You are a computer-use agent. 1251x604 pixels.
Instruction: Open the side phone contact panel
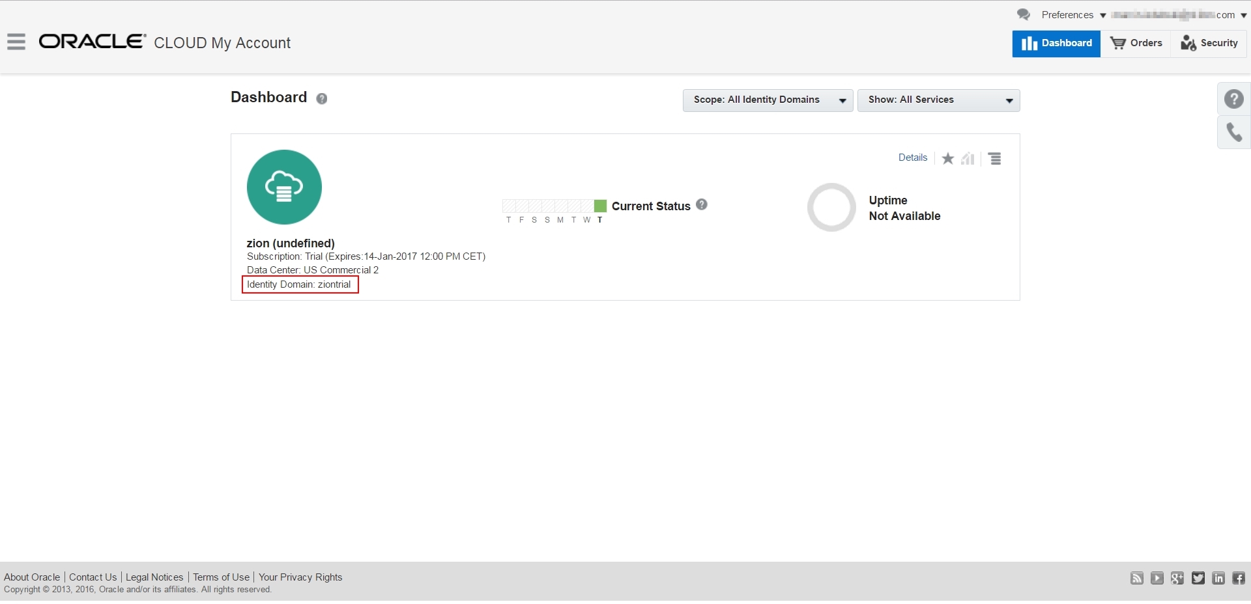click(1234, 132)
